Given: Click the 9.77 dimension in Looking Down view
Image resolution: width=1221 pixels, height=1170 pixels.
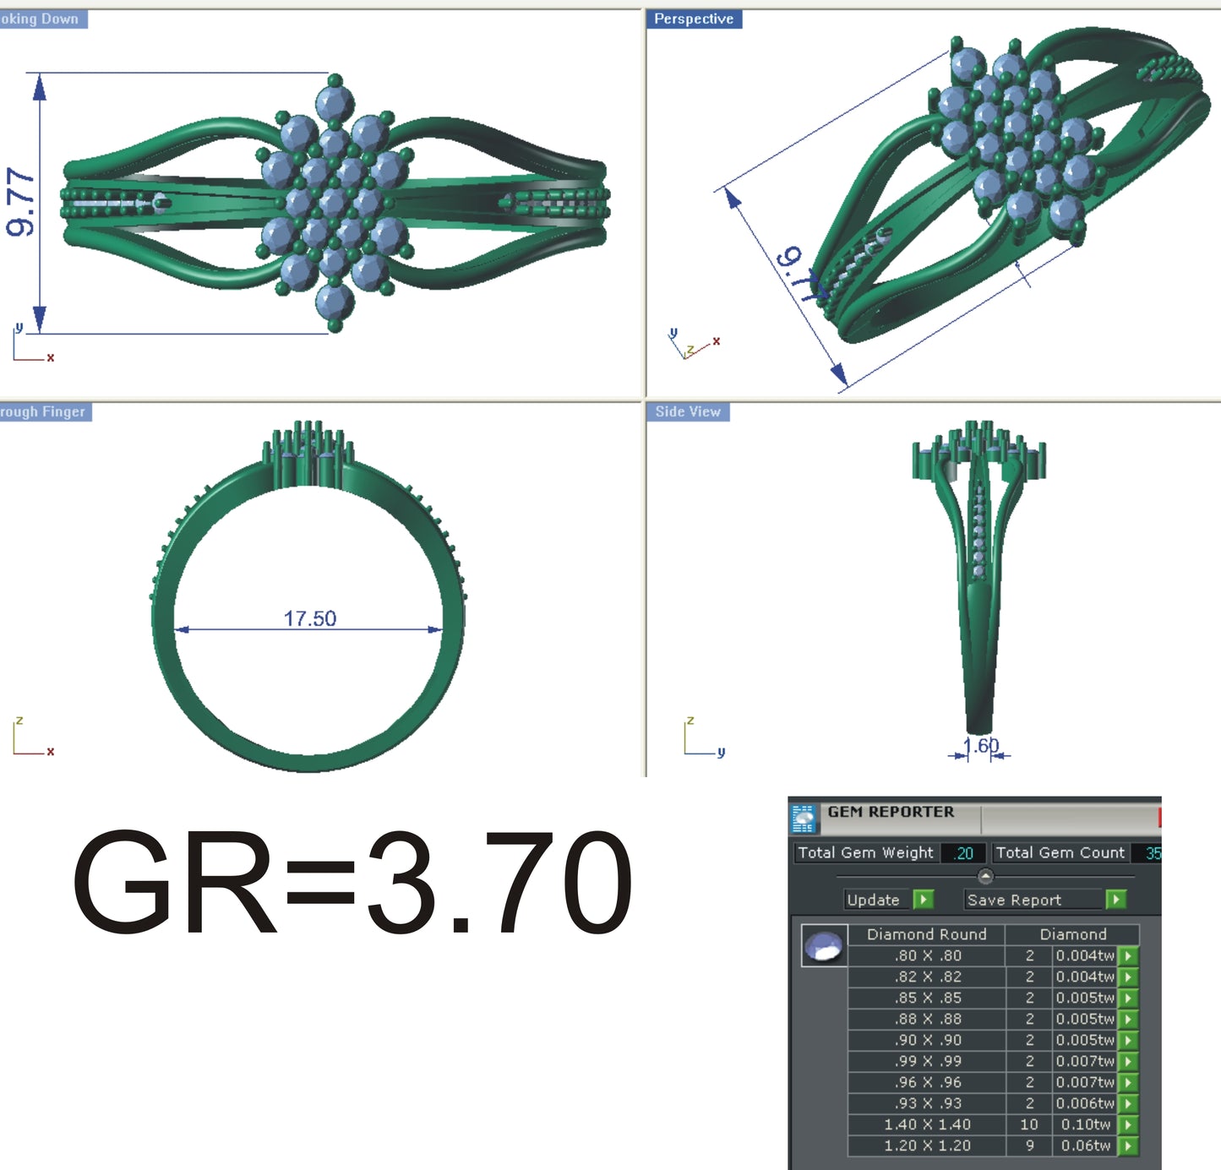Looking at the screenshot, I should click(20, 202).
